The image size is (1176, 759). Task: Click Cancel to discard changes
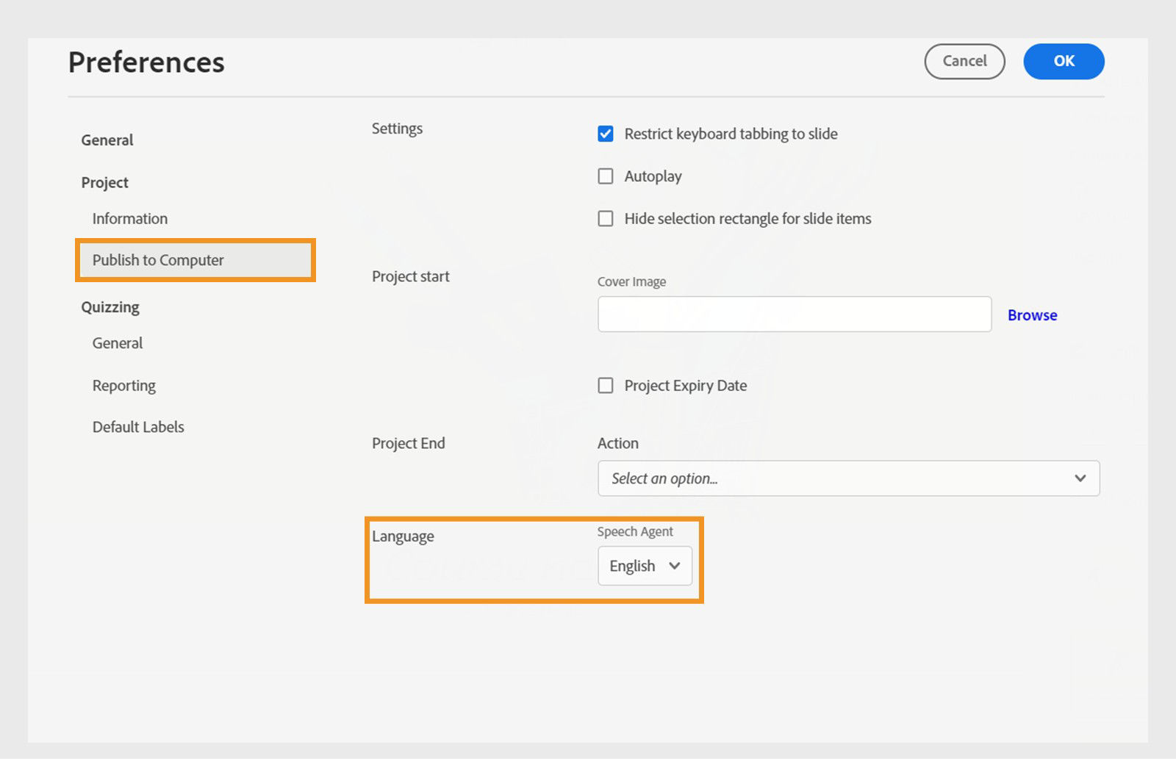click(964, 62)
